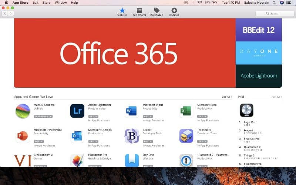Open the Store menu in menu bar
The width and height of the screenshot is (296, 185).
coord(46,3)
